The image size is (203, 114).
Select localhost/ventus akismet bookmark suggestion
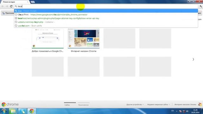106,18
